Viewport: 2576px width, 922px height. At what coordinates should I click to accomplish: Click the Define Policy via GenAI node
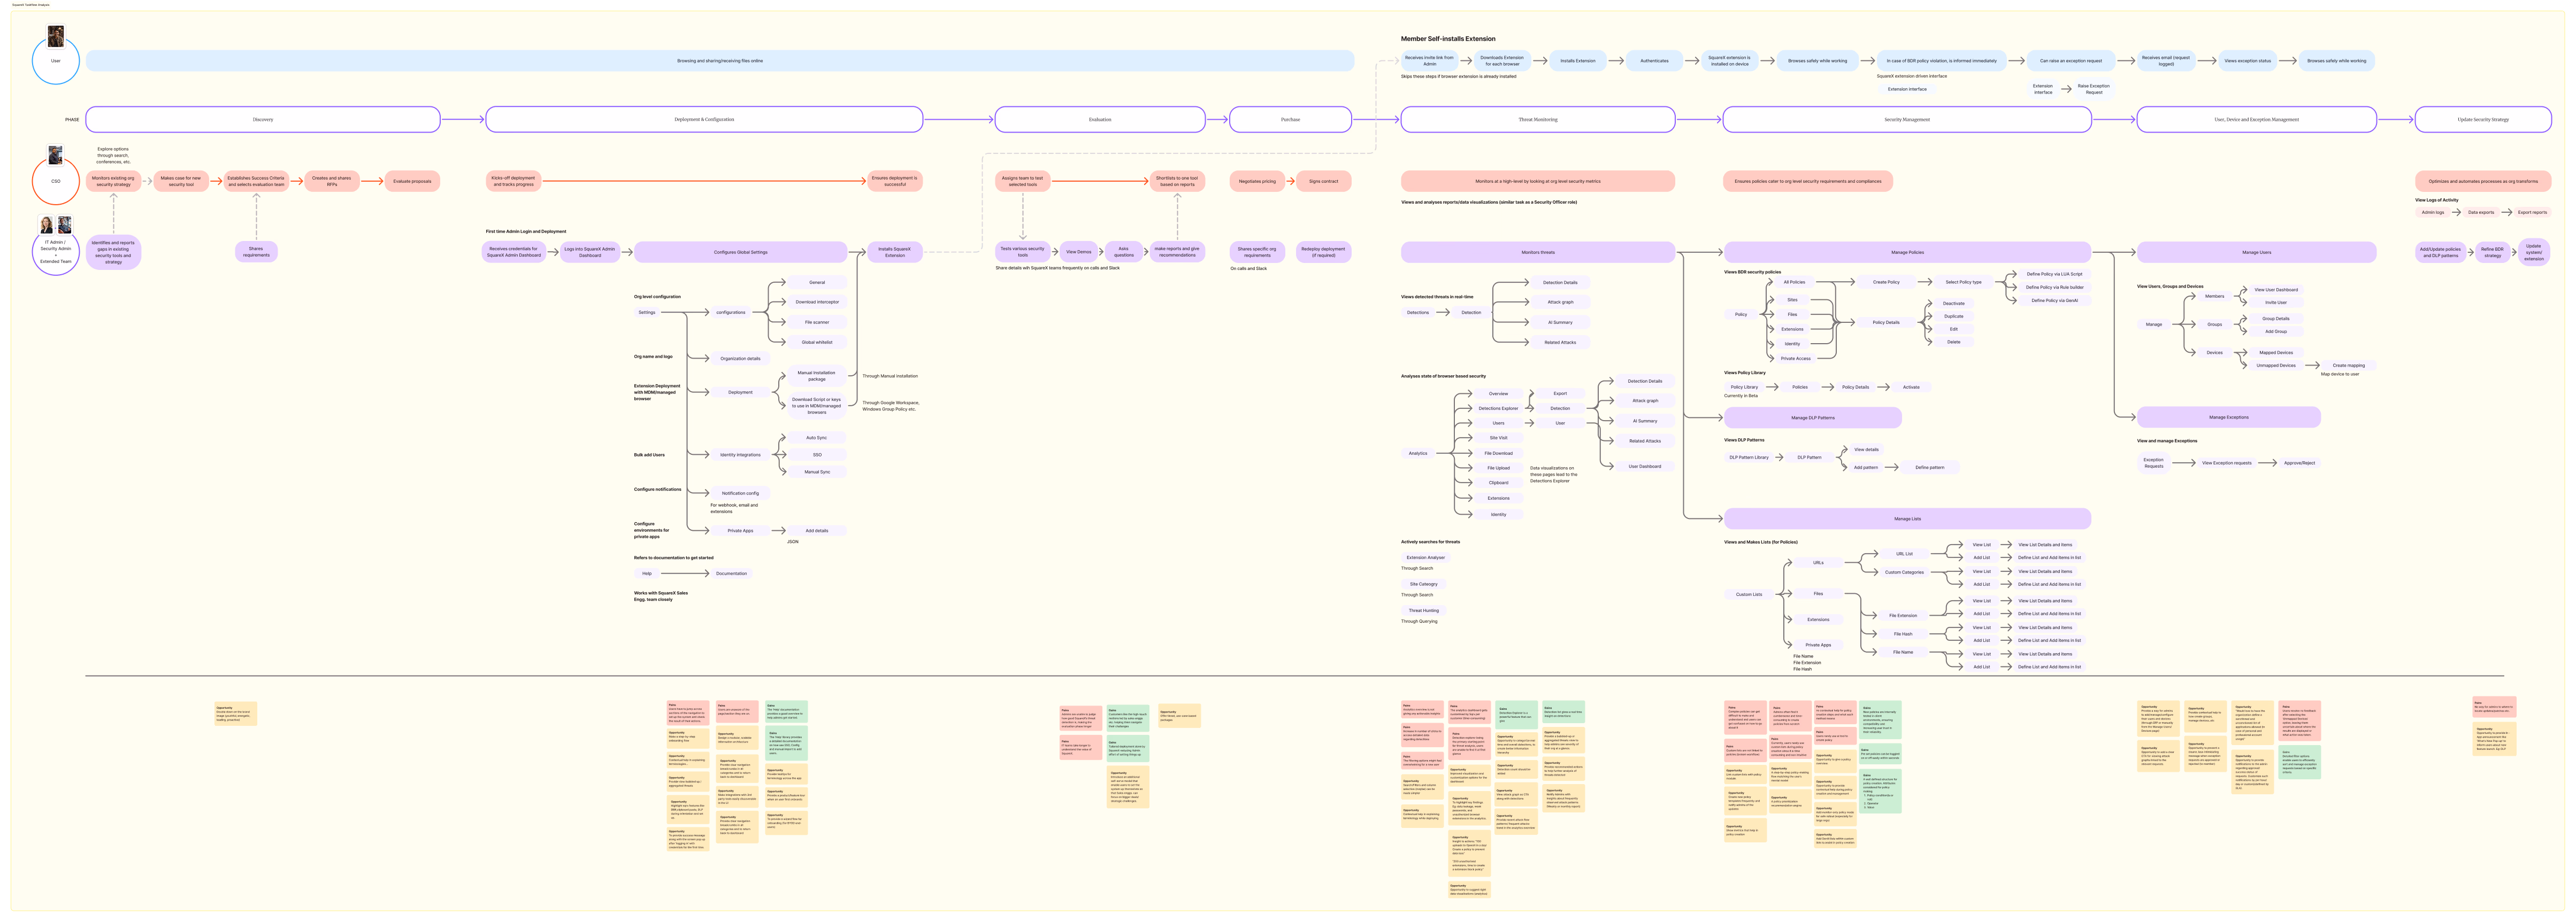[2054, 301]
